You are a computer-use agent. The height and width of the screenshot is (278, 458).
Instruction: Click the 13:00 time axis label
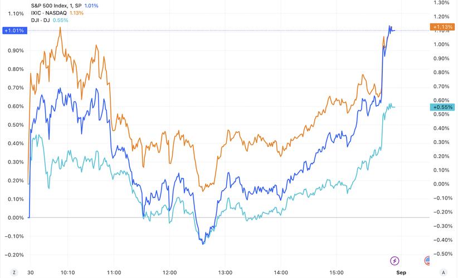[225, 272]
